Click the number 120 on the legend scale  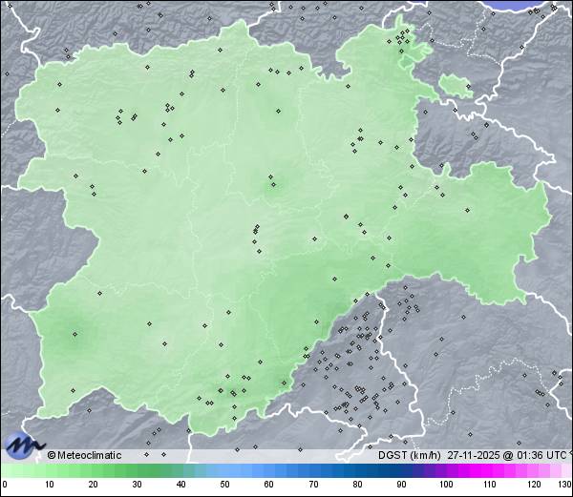pyautogui.click(x=534, y=486)
